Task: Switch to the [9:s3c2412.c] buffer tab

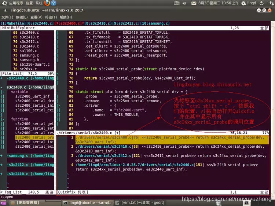Action: pyautogui.click(x=126, y=23)
